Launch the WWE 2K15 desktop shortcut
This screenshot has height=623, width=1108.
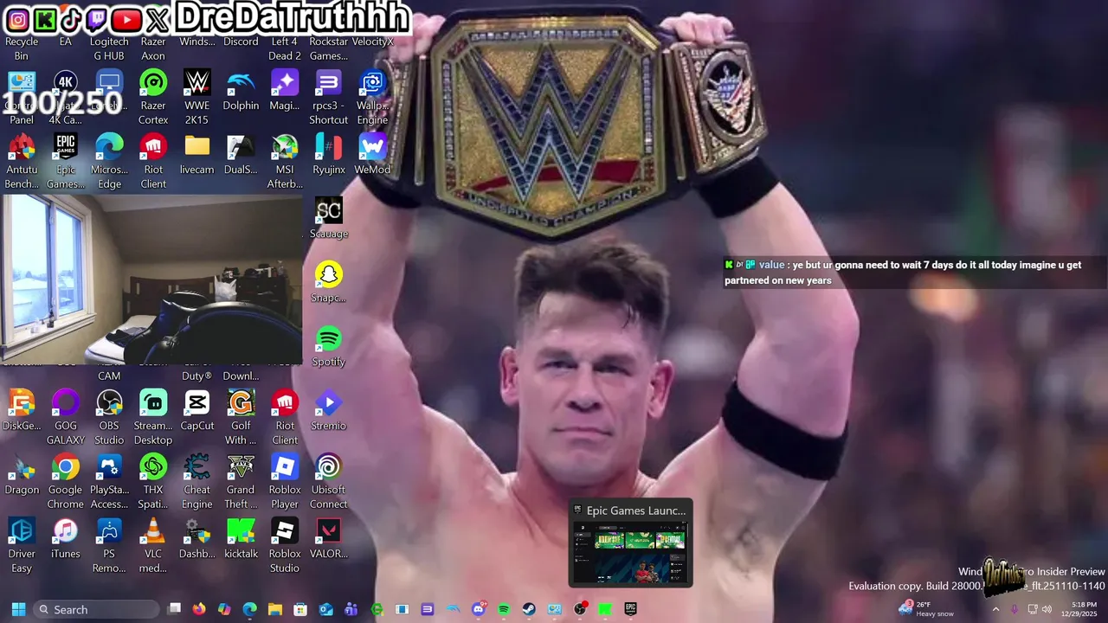point(197,97)
